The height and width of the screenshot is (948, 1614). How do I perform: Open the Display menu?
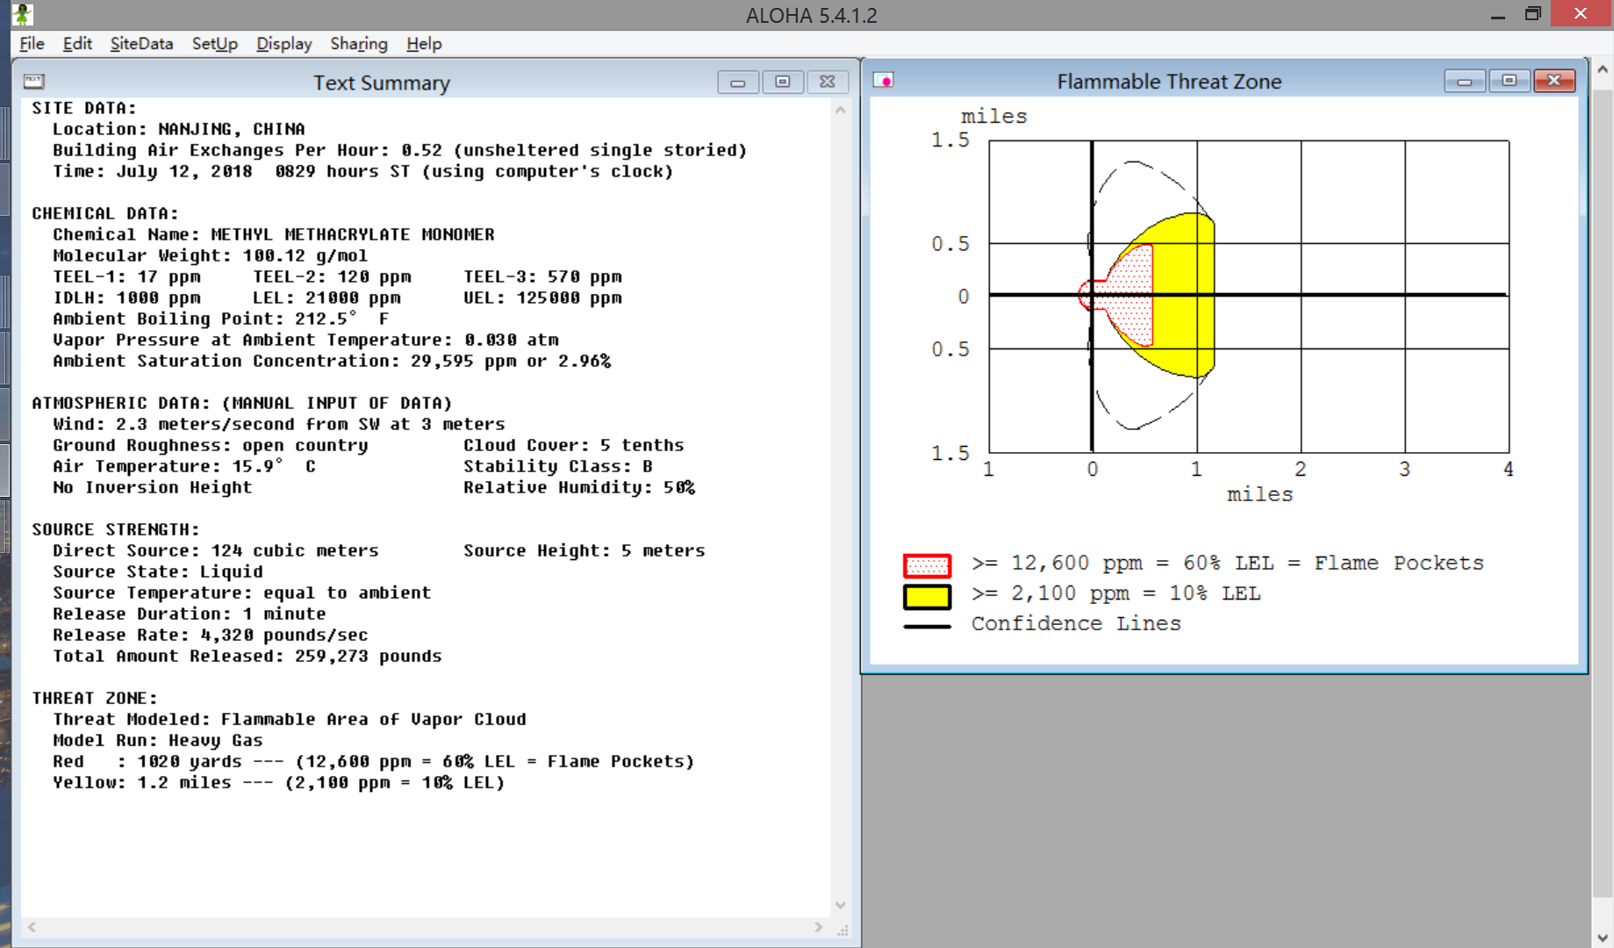tap(283, 44)
